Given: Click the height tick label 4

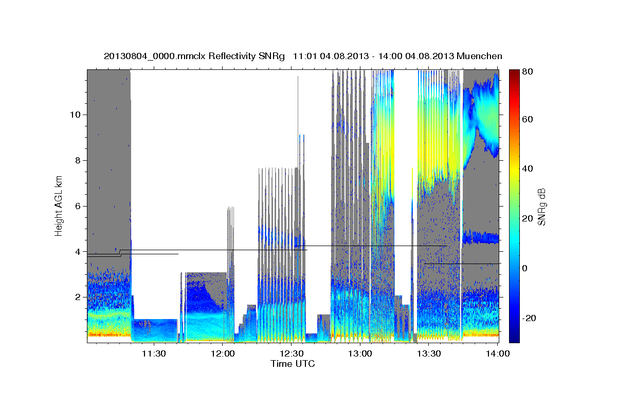Looking at the screenshot, I should tap(77, 252).
